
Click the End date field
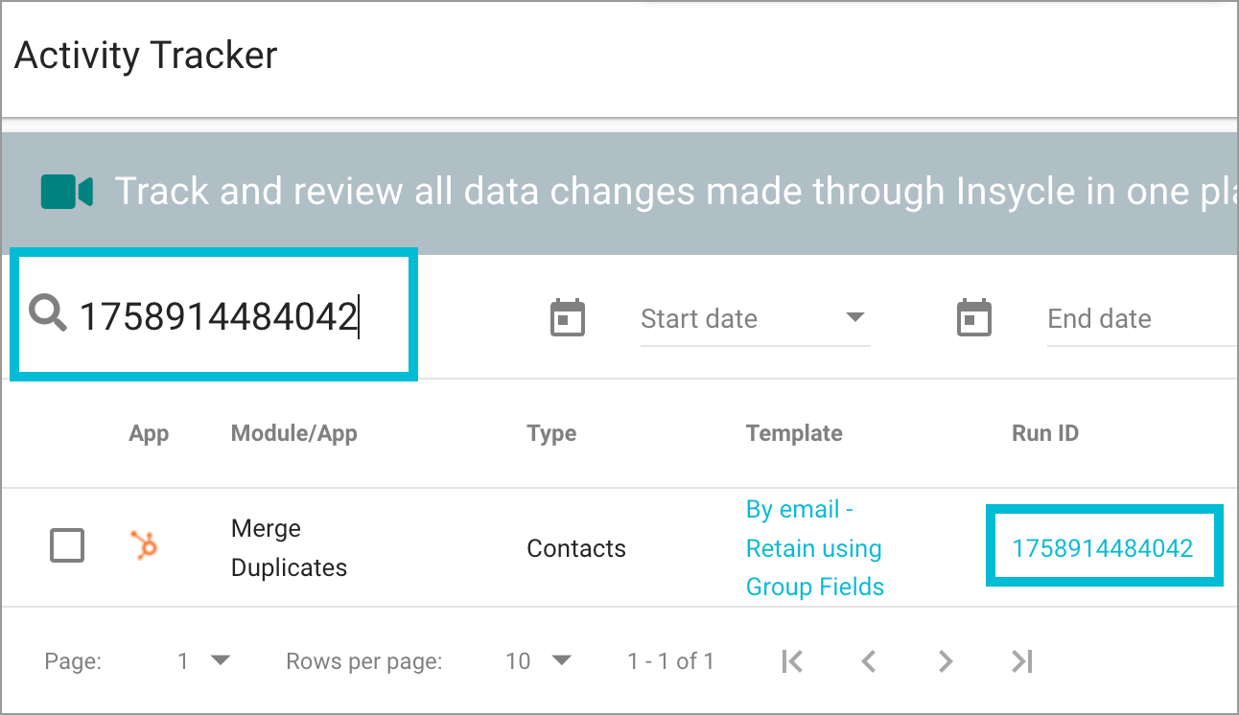(x=1112, y=318)
